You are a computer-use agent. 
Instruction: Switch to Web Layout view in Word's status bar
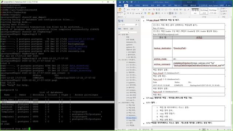pyautogui.click(x=208, y=130)
